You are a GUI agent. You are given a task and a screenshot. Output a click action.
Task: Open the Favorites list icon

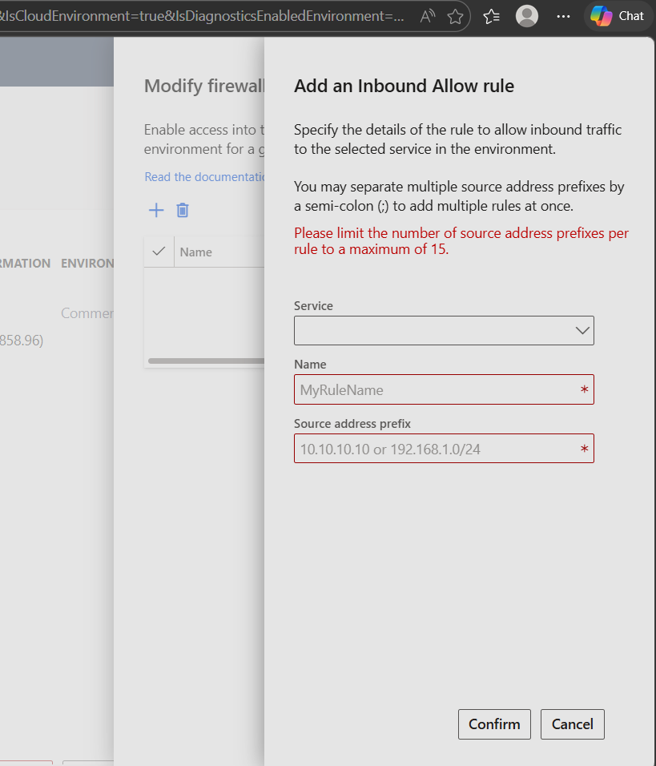point(491,17)
